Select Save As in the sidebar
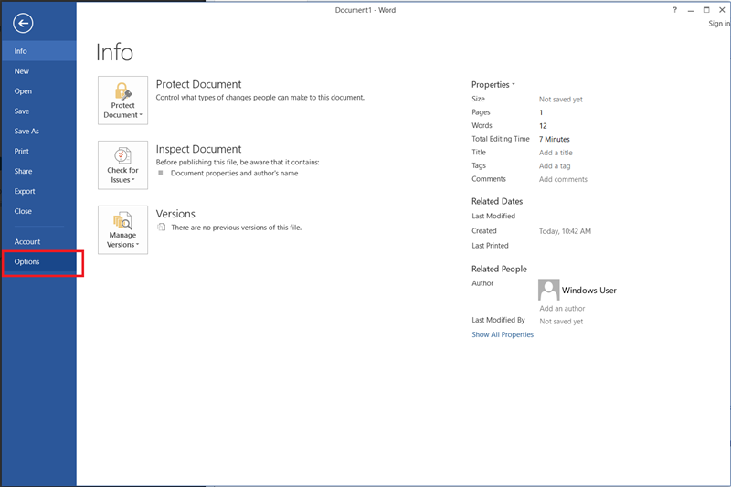 click(x=27, y=132)
